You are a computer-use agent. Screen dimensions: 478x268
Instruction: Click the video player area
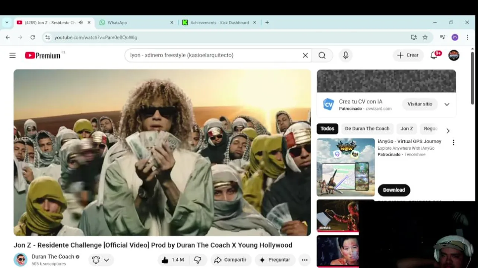pyautogui.click(x=162, y=153)
